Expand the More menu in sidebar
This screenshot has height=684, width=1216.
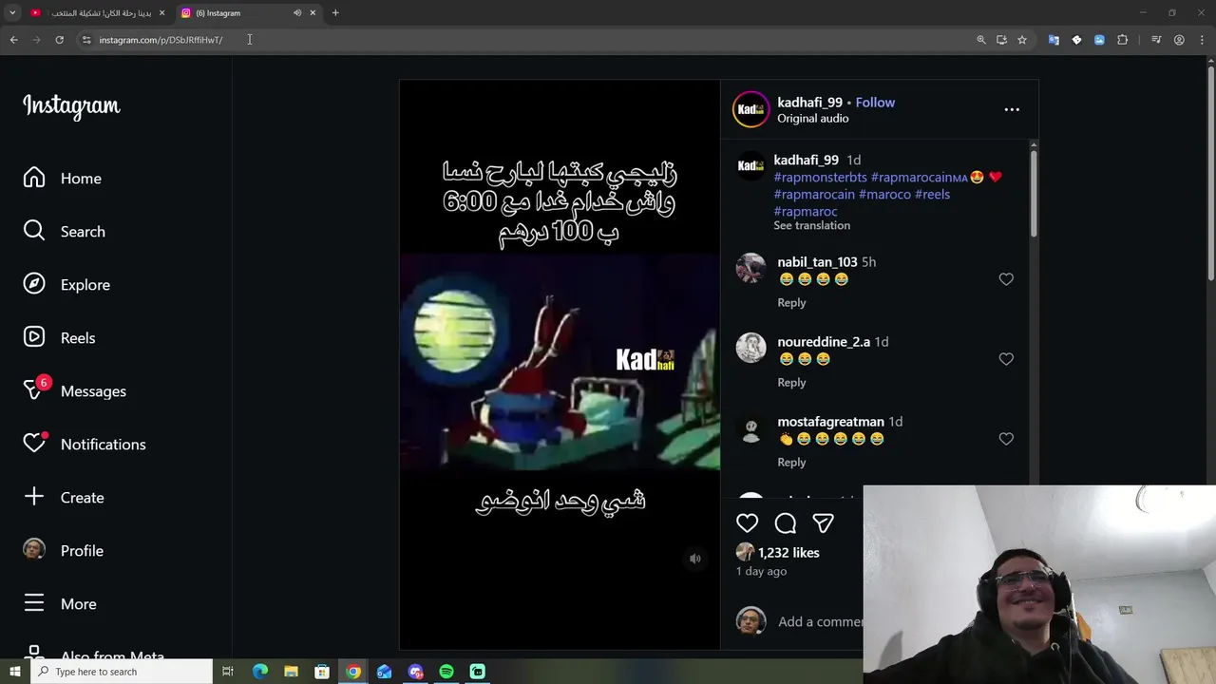click(60, 604)
